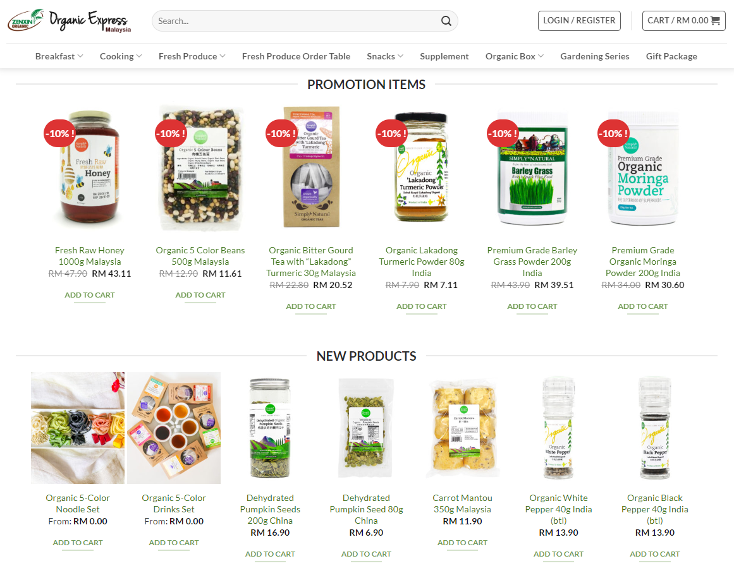Open the Organic 5-Color Noodle Set image
734x573 pixels.
click(x=78, y=428)
